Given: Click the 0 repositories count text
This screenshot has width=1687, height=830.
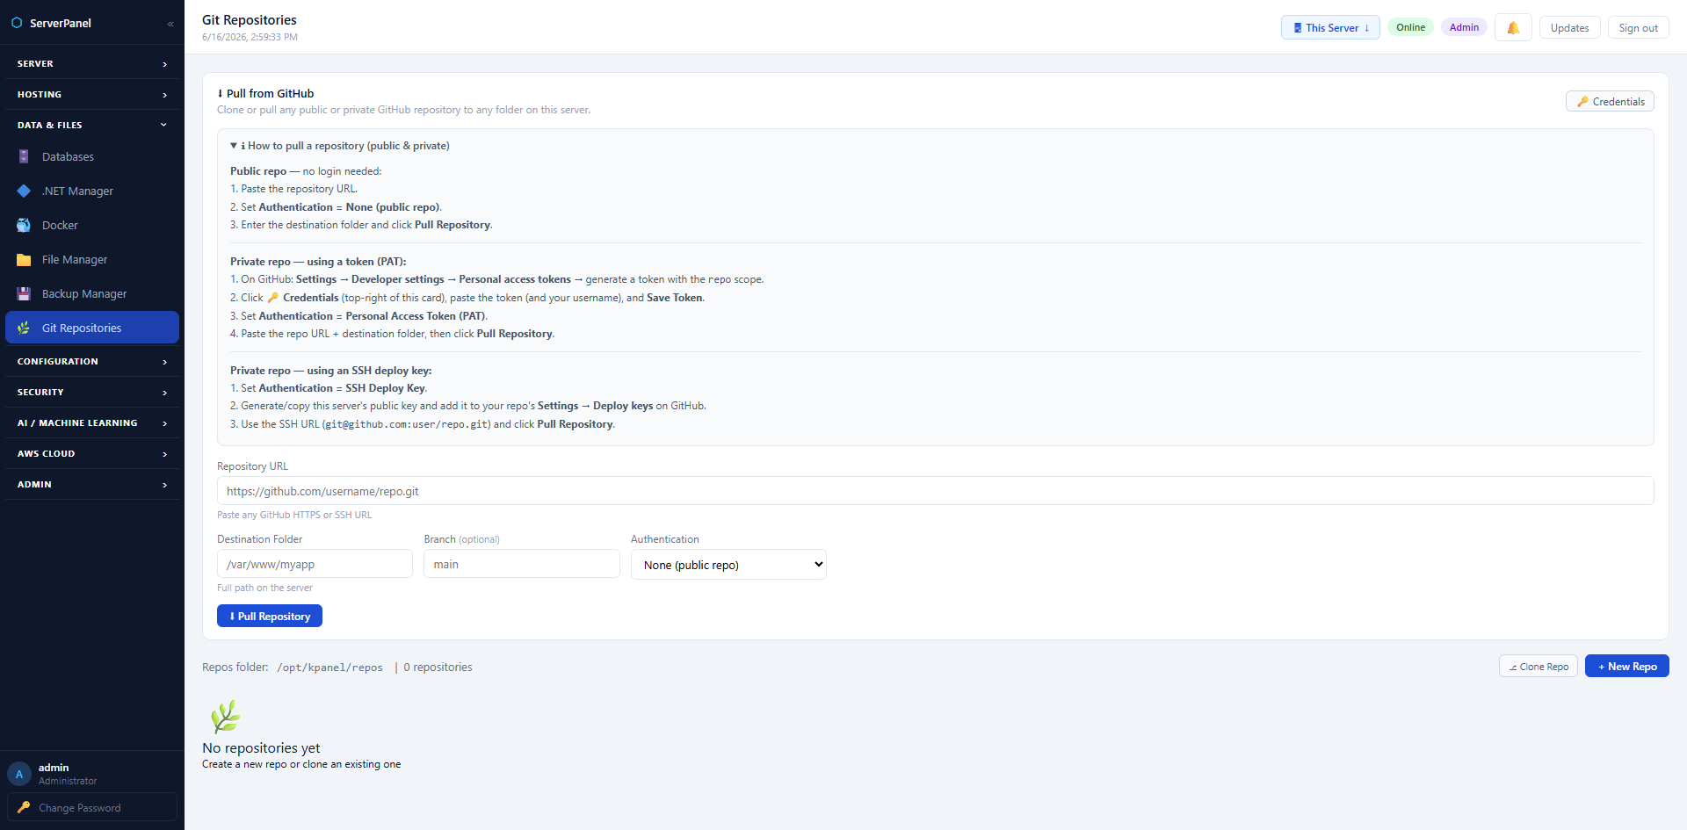Looking at the screenshot, I should coord(438,668).
